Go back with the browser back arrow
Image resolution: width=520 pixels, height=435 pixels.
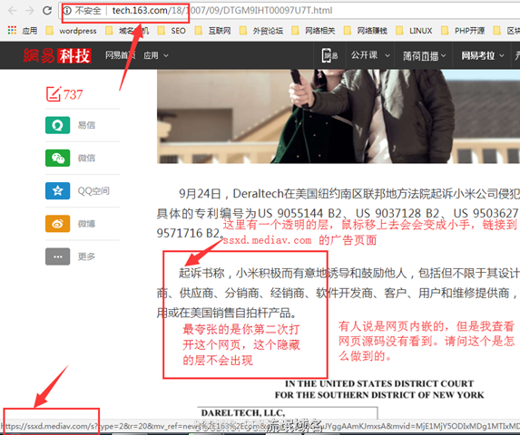13,11
